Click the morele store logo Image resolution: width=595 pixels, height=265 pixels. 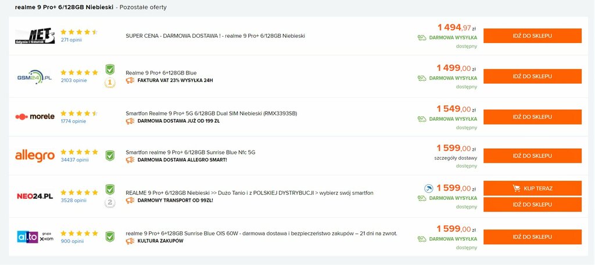[35, 117]
